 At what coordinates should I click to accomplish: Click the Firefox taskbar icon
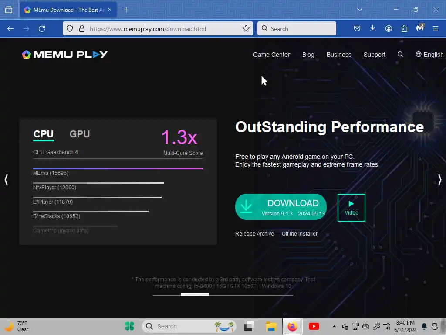(292, 326)
